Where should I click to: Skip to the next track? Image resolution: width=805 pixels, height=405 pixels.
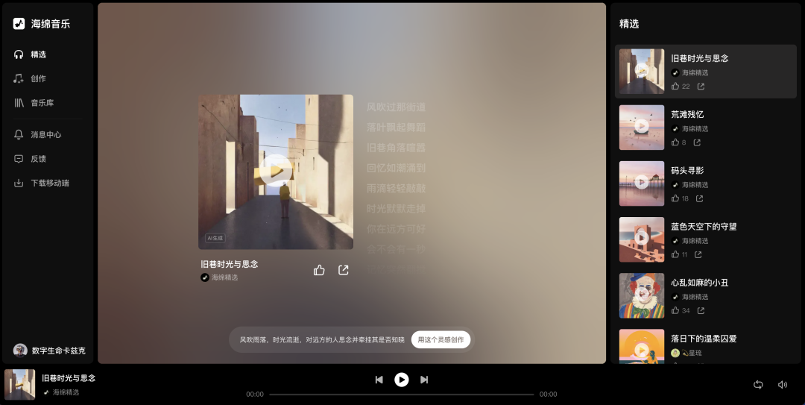tap(424, 380)
